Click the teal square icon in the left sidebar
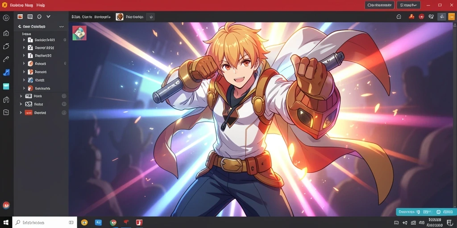This screenshot has width=457, height=228. (6, 86)
